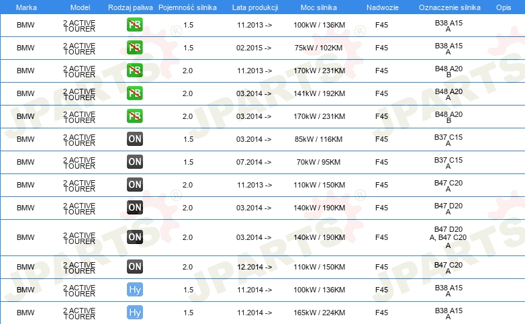Click the Opis column header
525x324 pixels.
tap(504, 7)
